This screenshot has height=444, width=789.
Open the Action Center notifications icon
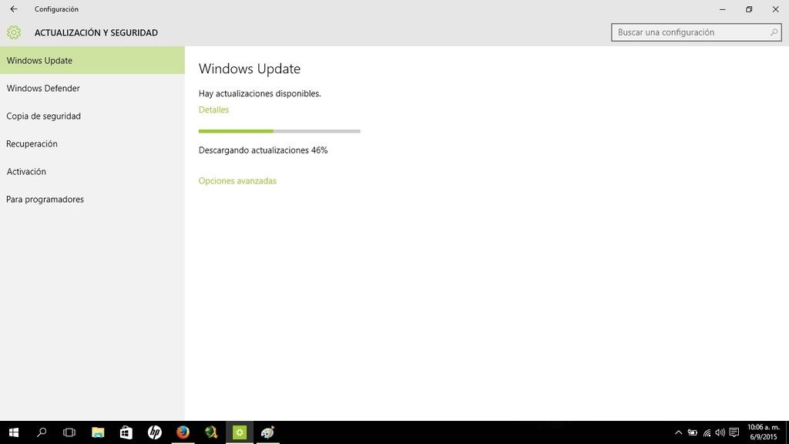click(734, 432)
